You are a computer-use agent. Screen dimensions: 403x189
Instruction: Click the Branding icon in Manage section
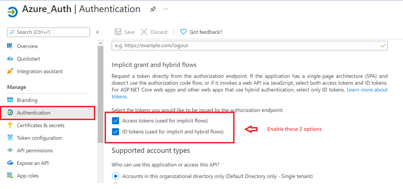click(x=10, y=100)
